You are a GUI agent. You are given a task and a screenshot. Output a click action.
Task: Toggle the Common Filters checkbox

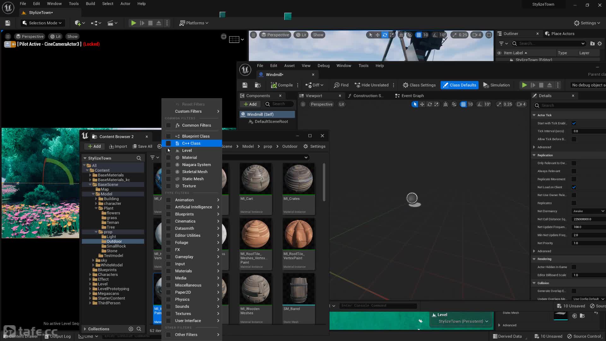(x=168, y=125)
